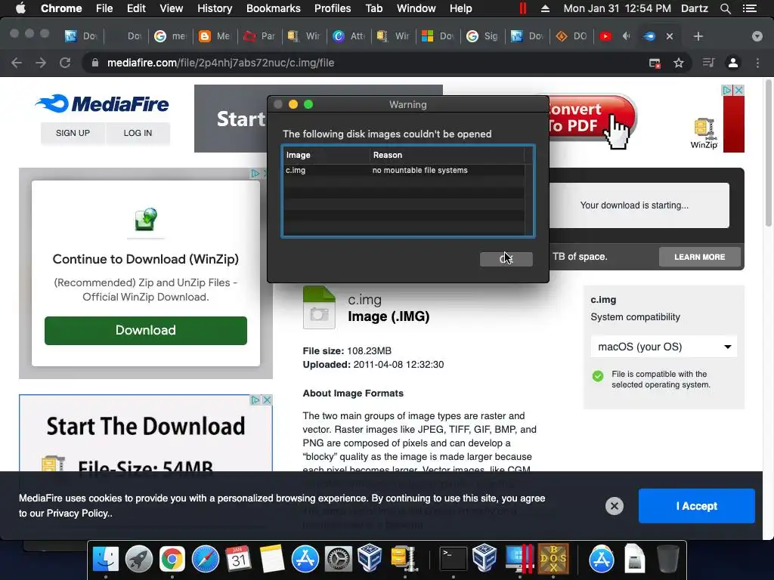This screenshot has width=774, height=580.
Task: Click the 'Start The Download' ad banner
Action: pos(146,433)
